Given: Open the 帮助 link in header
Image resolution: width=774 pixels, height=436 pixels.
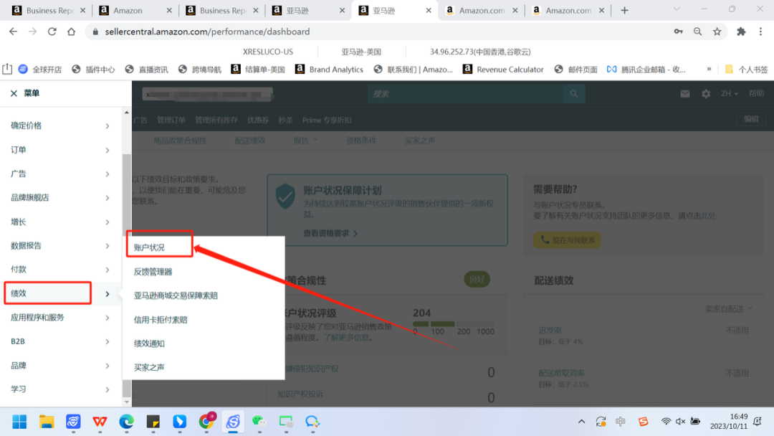Looking at the screenshot, I should tap(756, 93).
